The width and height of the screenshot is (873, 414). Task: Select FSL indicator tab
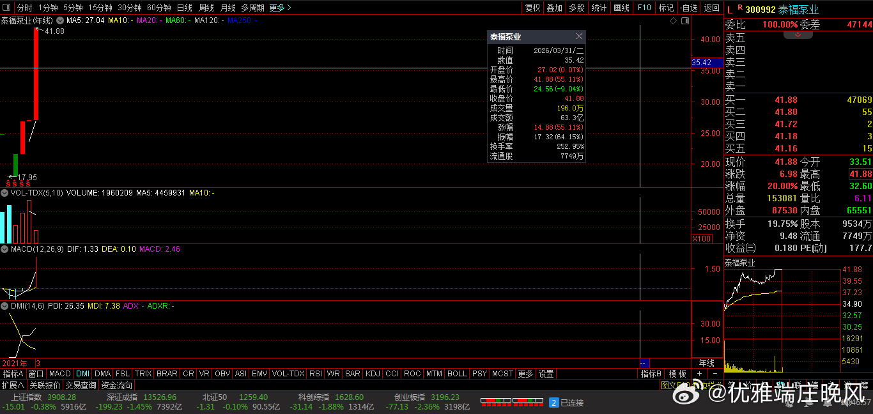coord(123,374)
